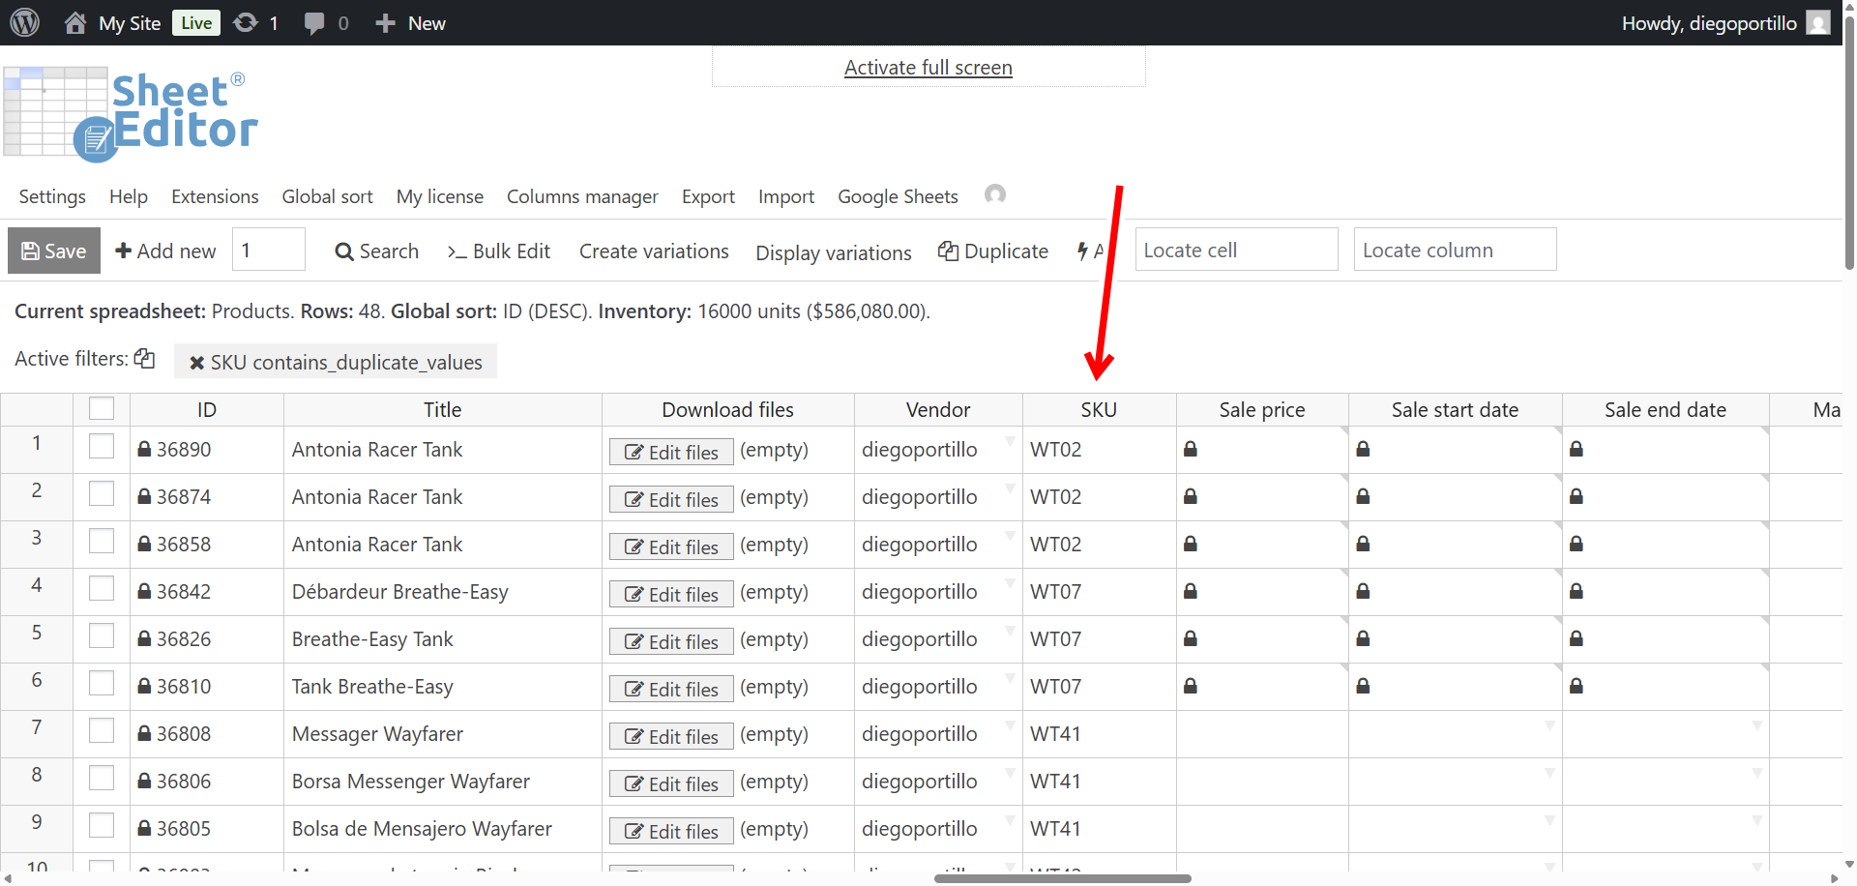The height and width of the screenshot is (886, 1857).
Task: Open the comments bubble icon
Action: [x=314, y=23]
